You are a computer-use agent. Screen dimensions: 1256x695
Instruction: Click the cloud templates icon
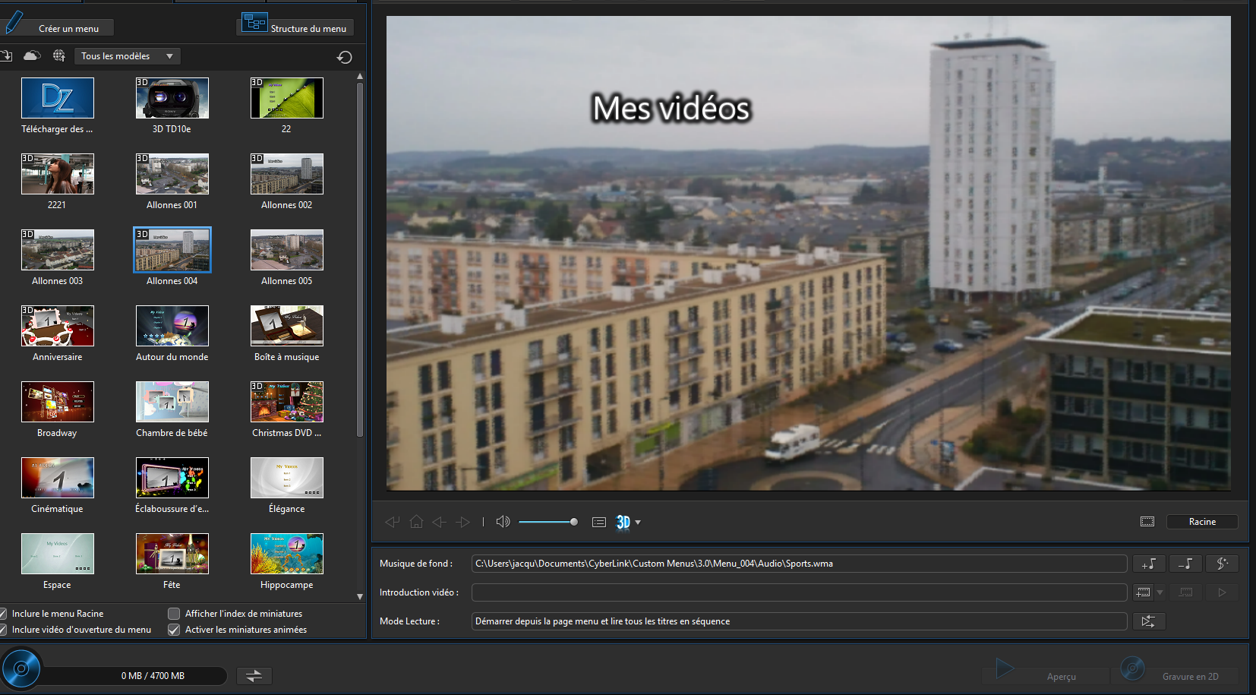click(x=32, y=55)
